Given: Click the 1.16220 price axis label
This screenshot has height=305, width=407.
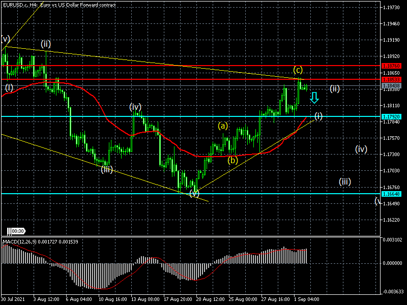Looking at the screenshot, I should click(x=391, y=220).
